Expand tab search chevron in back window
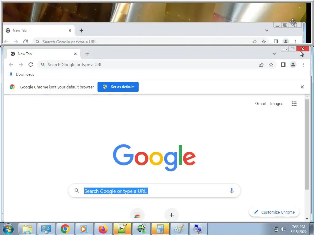The height and width of the screenshot is (235, 314). pyautogui.click(x=267, y=30)
